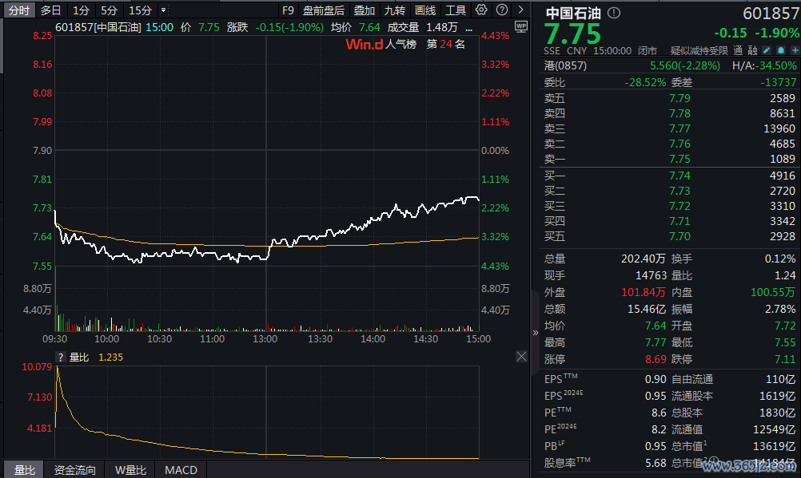Screen dimensions: 801x478
Task: Open the 工具 tools button
Action: tap(455, 10)
